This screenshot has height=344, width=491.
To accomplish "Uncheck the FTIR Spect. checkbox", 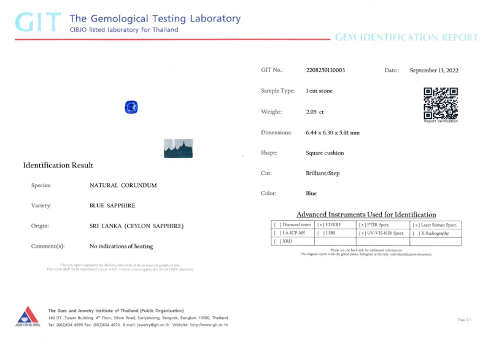I will coord(361,225).
